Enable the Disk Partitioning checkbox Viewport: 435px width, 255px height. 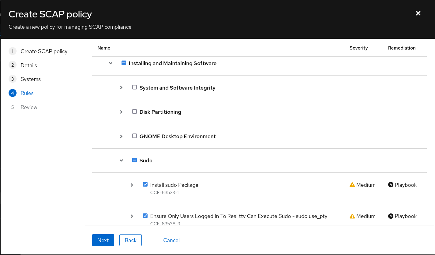tap(134, 112)
